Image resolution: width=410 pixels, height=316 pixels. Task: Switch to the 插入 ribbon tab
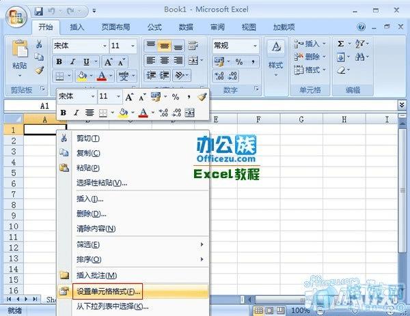click(x=77, y=27)
